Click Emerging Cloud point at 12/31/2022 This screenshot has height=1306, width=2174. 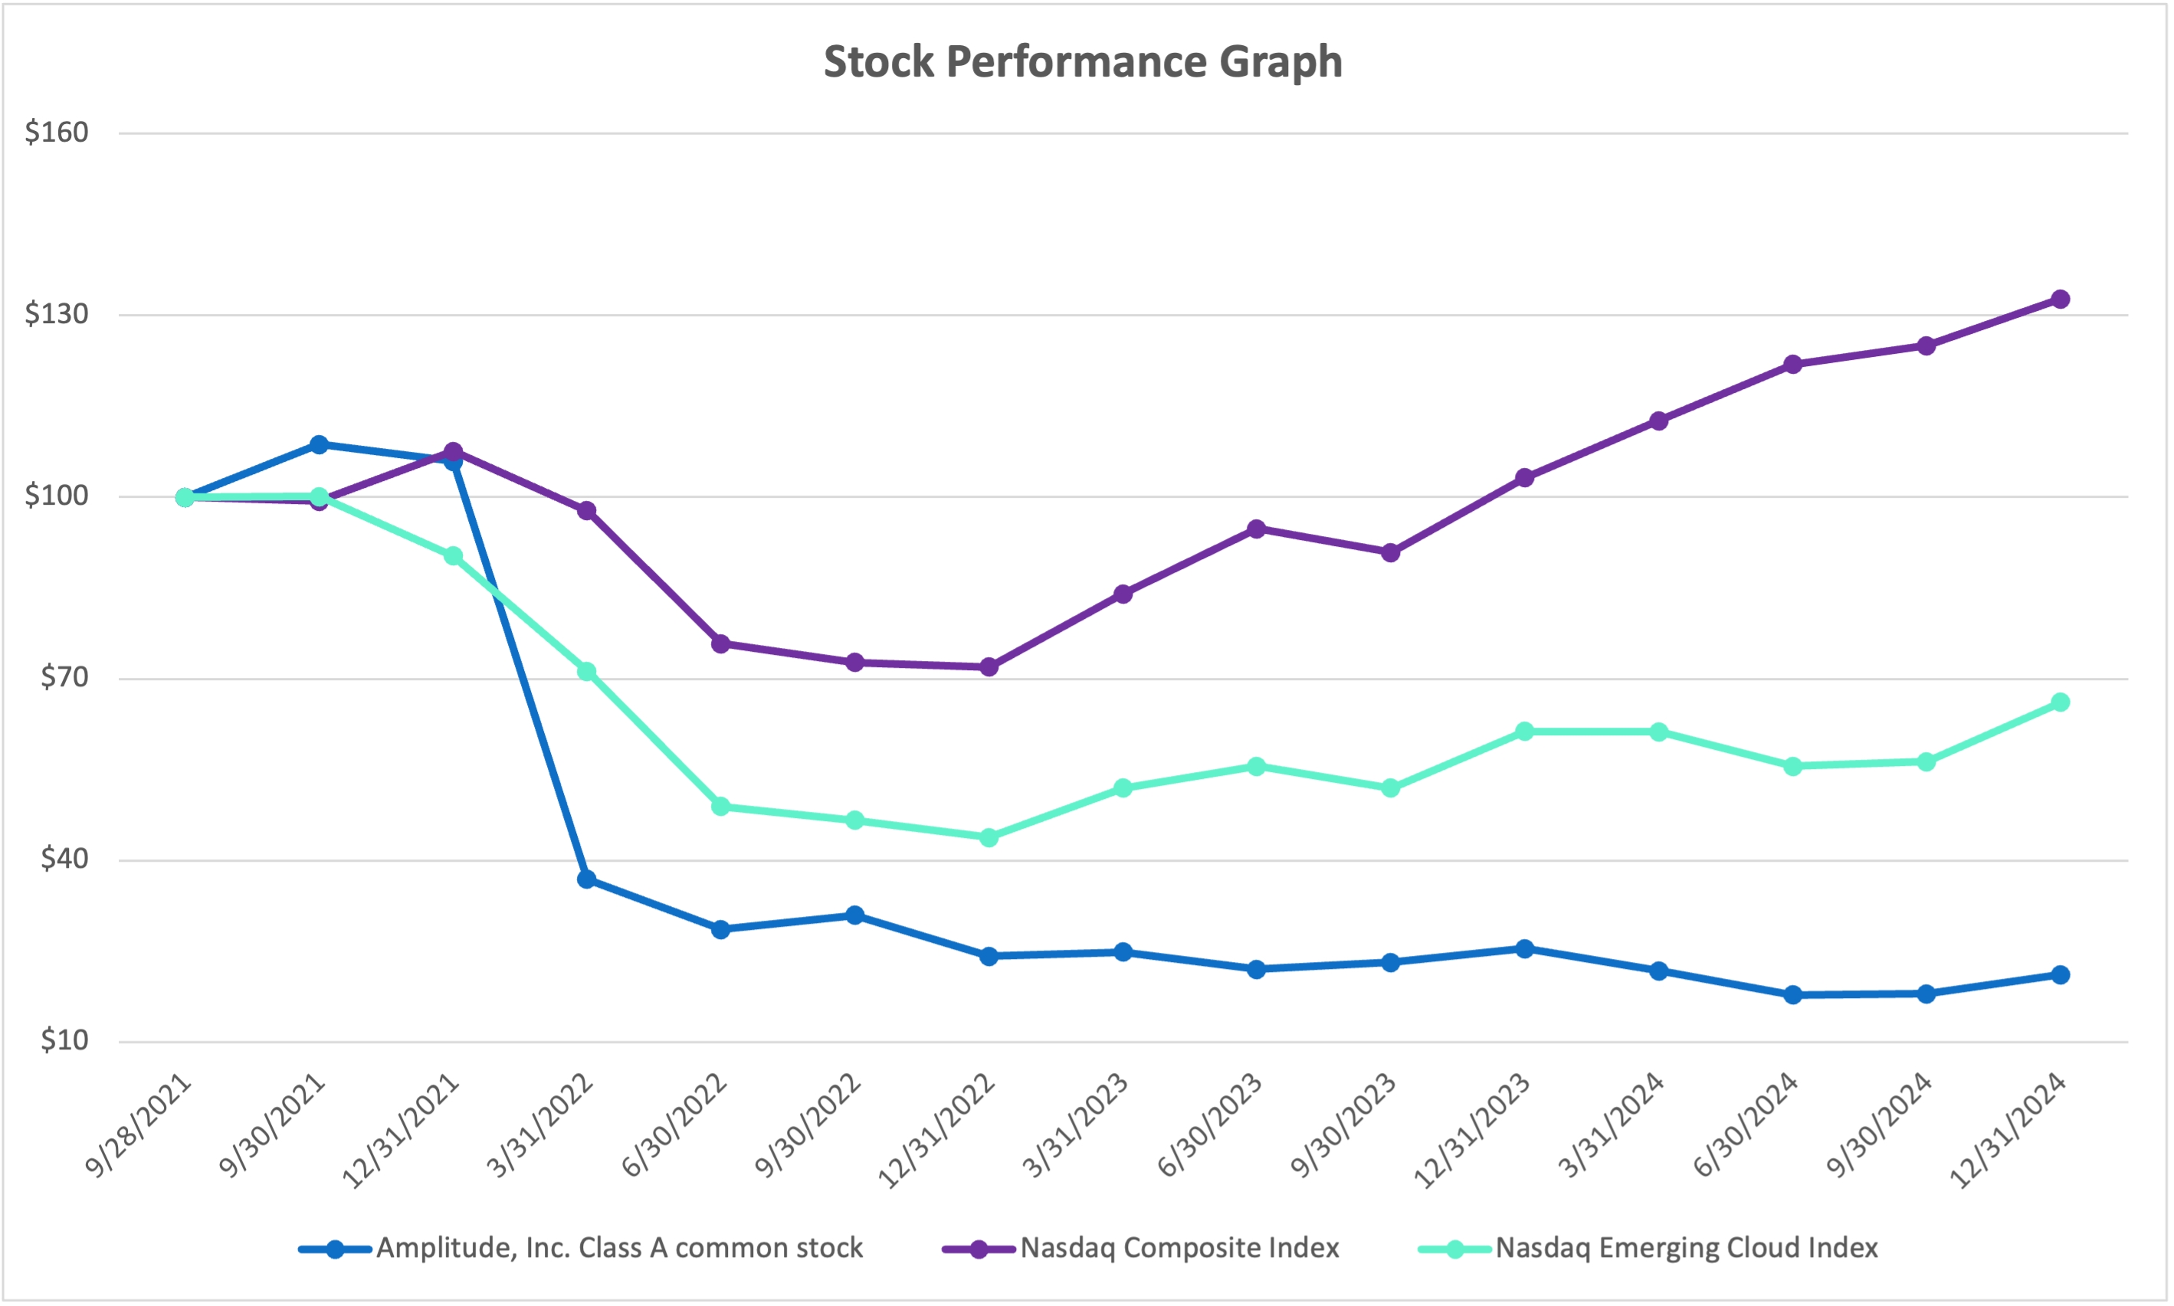989,837
